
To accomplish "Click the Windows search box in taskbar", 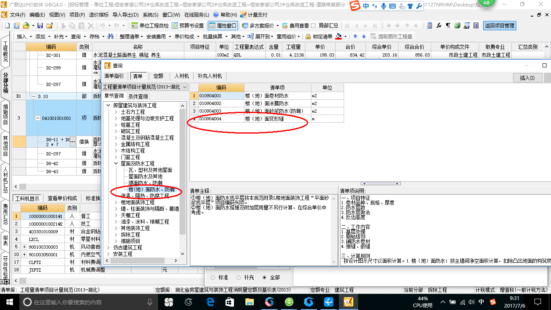I will pyautogui.click(x=89, y=302).
